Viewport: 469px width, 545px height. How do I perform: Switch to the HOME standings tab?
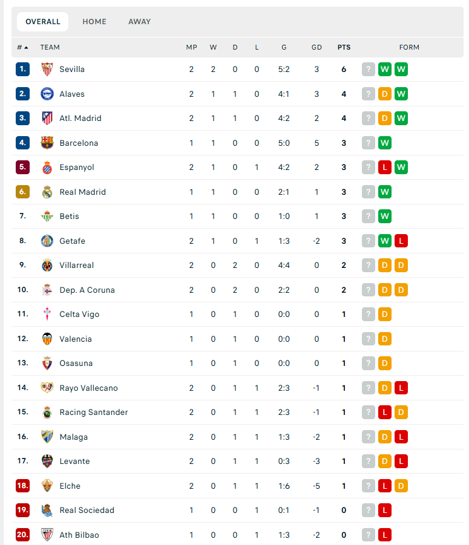tap(94, 22)
